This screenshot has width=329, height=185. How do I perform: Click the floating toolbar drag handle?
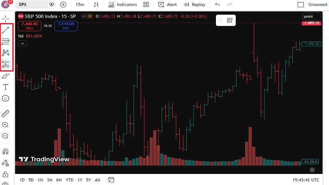point(220,20)
